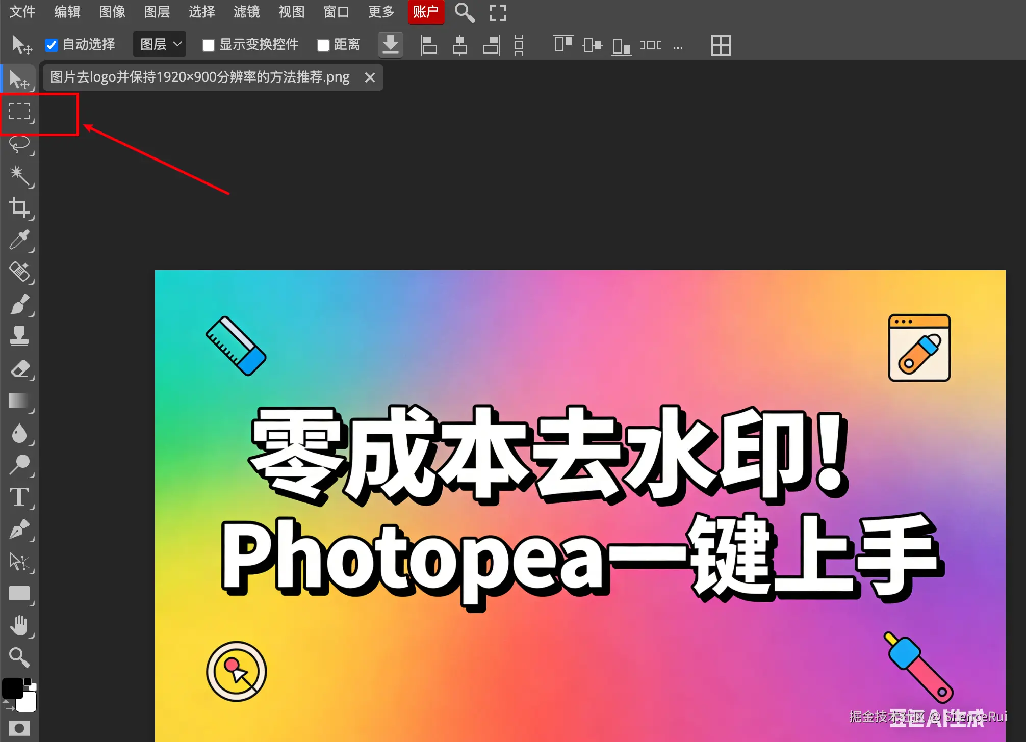This screenshot has width=1026, height=742.
Task: Enable 显示变换控件 checkbox
Action: [x=208, y=45]
